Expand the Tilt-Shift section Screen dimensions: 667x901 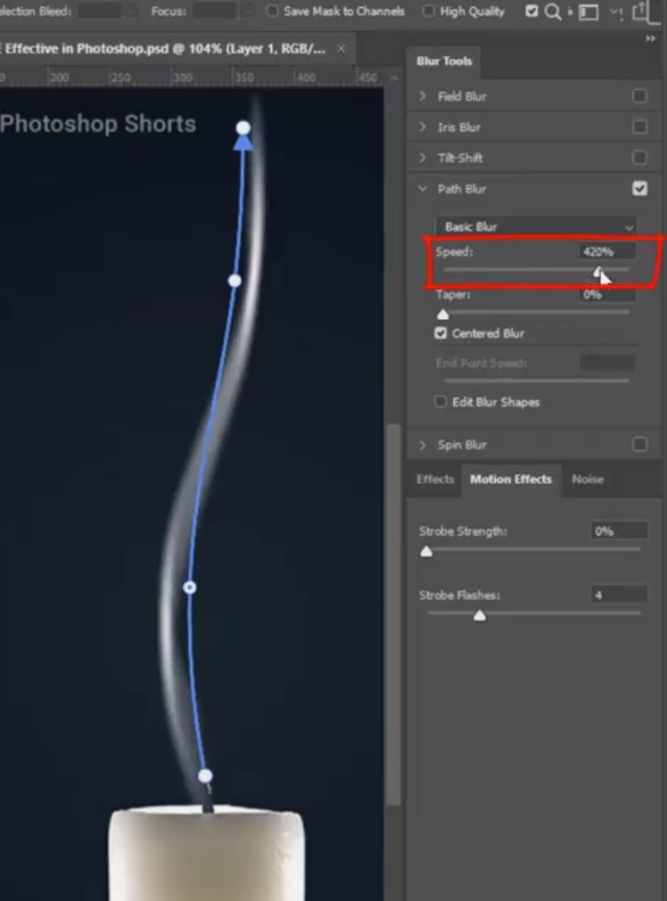click(x=423, y=158)
